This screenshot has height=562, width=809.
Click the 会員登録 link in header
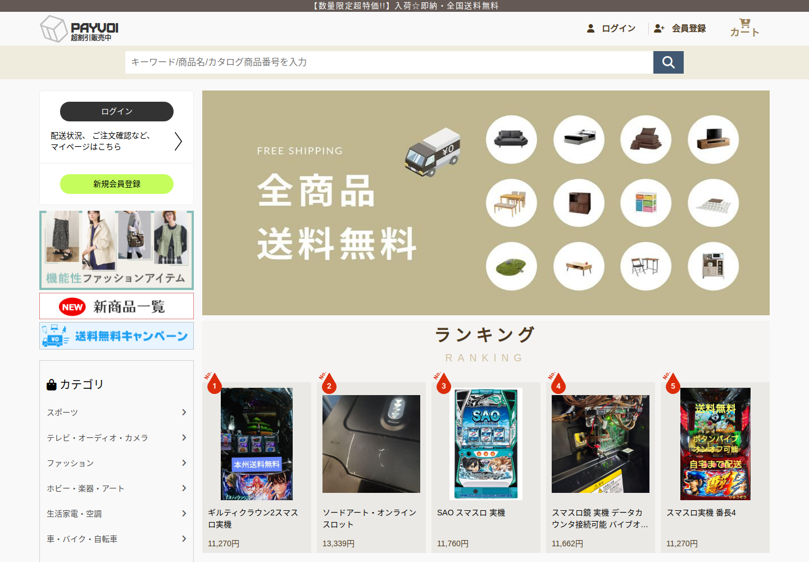(x=689, y=28)
